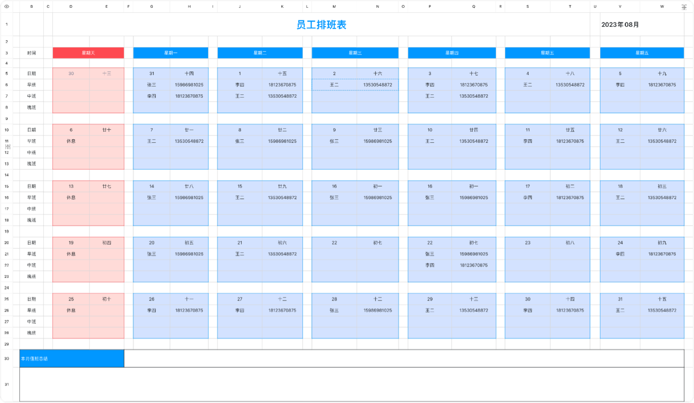Viewport: 694px width, 403px height.
Task: Select row 29 header
Action: tap(6, 344)
